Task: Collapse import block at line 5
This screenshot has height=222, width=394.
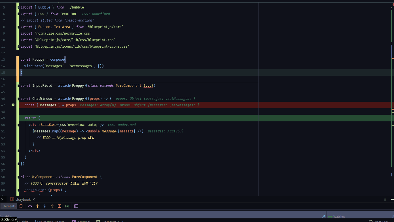Action: pos(19,7)
